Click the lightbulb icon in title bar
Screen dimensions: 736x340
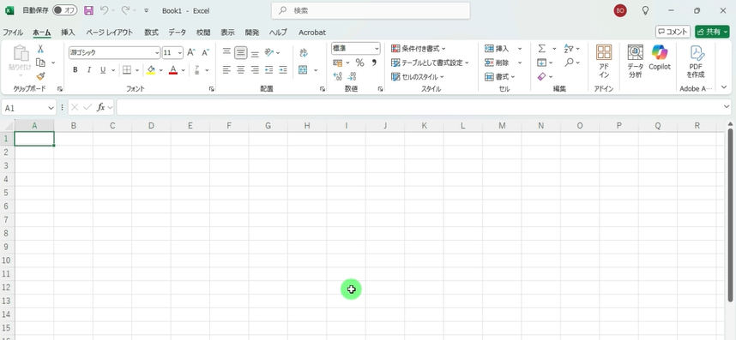pos(645,10)
